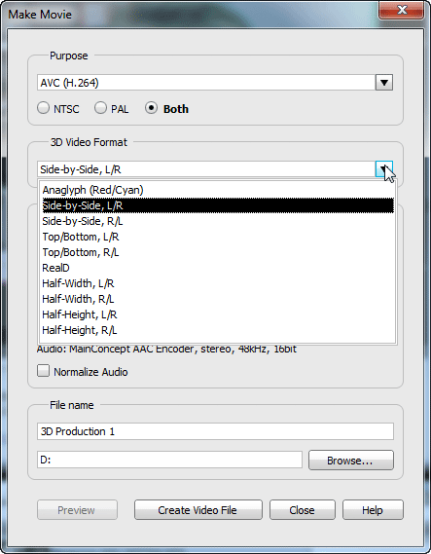Click the Create Video File button
This screenshot has width=431, height=554.
tap(198, 510)
